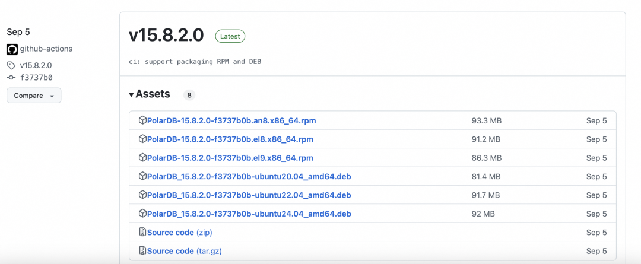Open the v15.8.2.0 tag link in sidebar
This screenshot has height=264, width=641.
click(x=36, y=65)
